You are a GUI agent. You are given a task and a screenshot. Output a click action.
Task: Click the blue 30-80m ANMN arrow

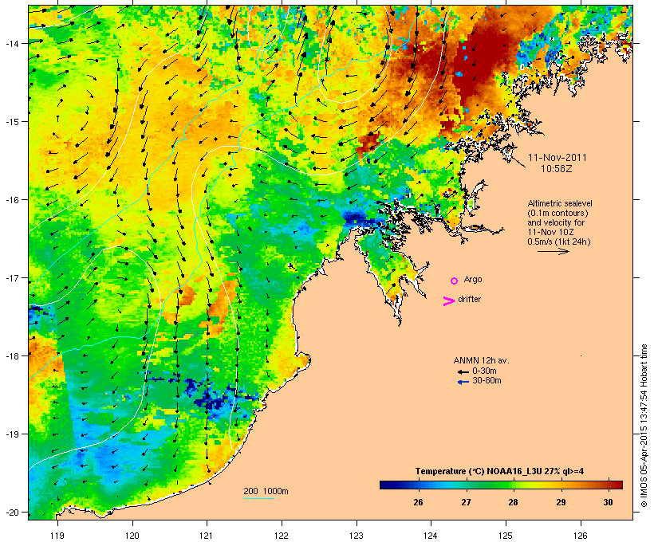click(463, 382)
